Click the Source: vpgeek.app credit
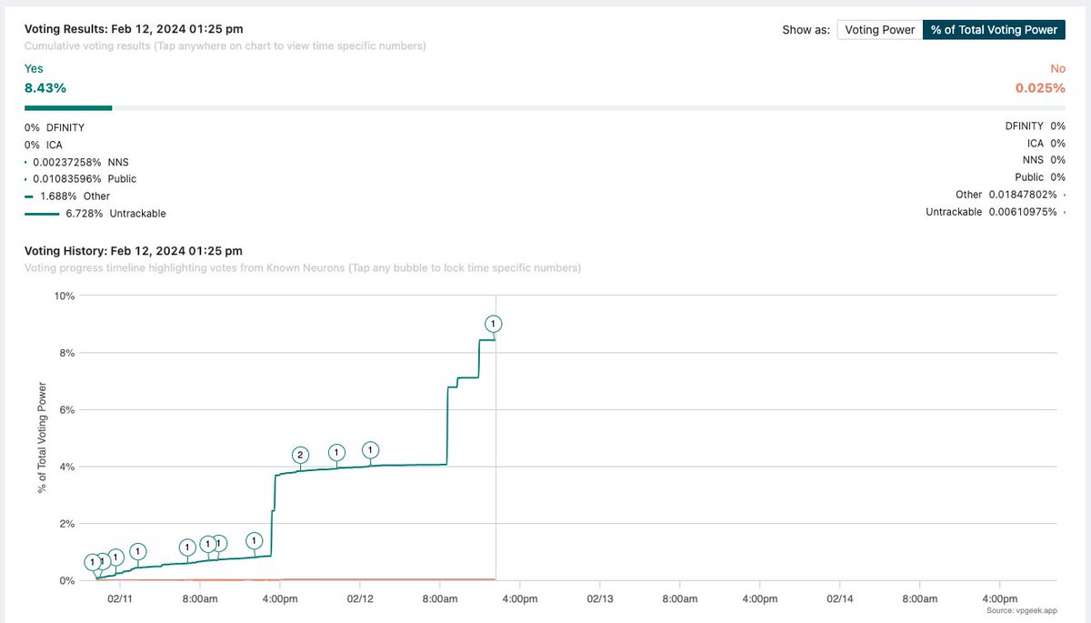The height and width of the screenshot is (623, 1091). tap(1024, 610)
